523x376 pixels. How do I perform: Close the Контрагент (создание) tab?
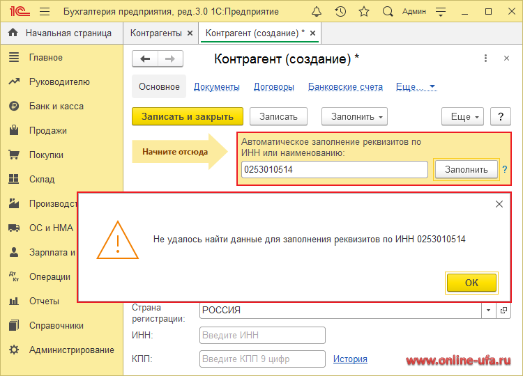tap(313, 33)
